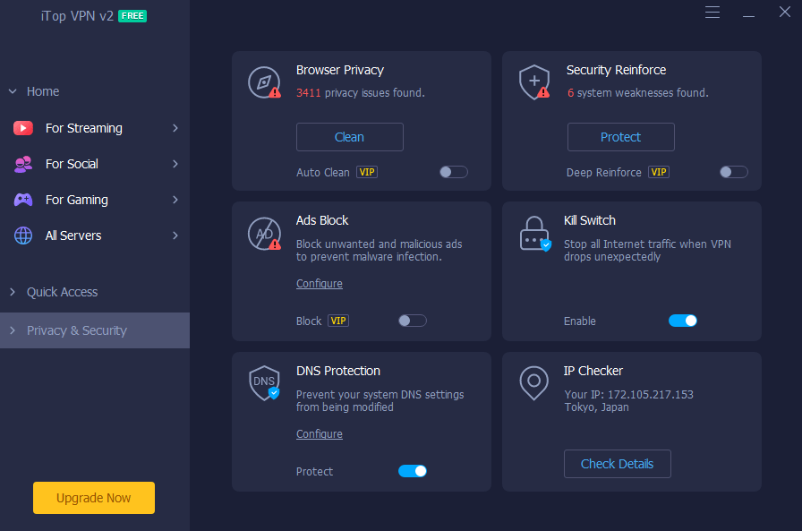Click the DNS Protection heading
802x531 pixels.
338,371
